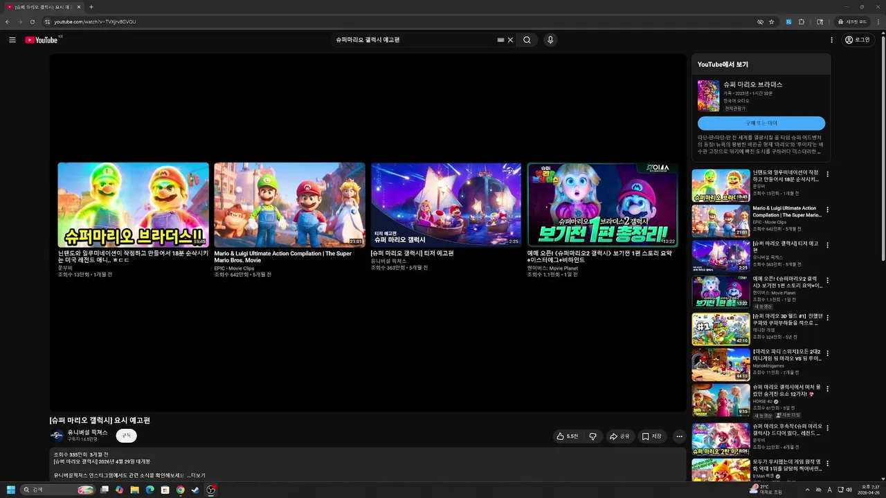Expand the description with ...더보기

click(x=197, y=475)
